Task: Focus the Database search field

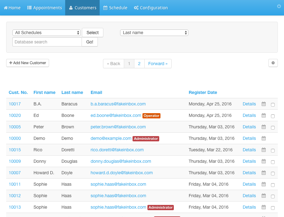Action: pyautogui.click(x=47, y=42)
